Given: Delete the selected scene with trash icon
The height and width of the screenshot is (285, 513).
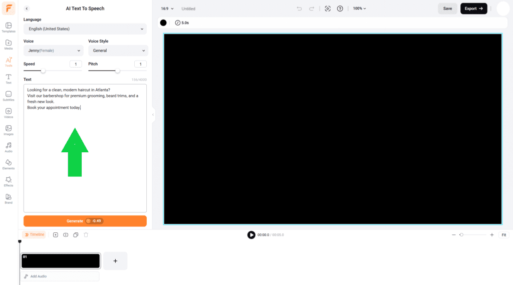Looking at the screenshot, I should (x=86, y=235).
